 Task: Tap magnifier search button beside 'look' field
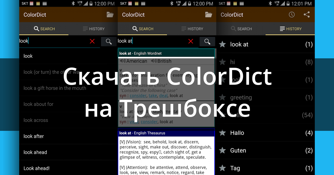109,41
